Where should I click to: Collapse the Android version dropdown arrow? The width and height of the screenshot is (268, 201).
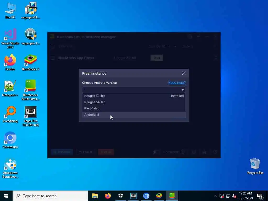coord(182,90)
